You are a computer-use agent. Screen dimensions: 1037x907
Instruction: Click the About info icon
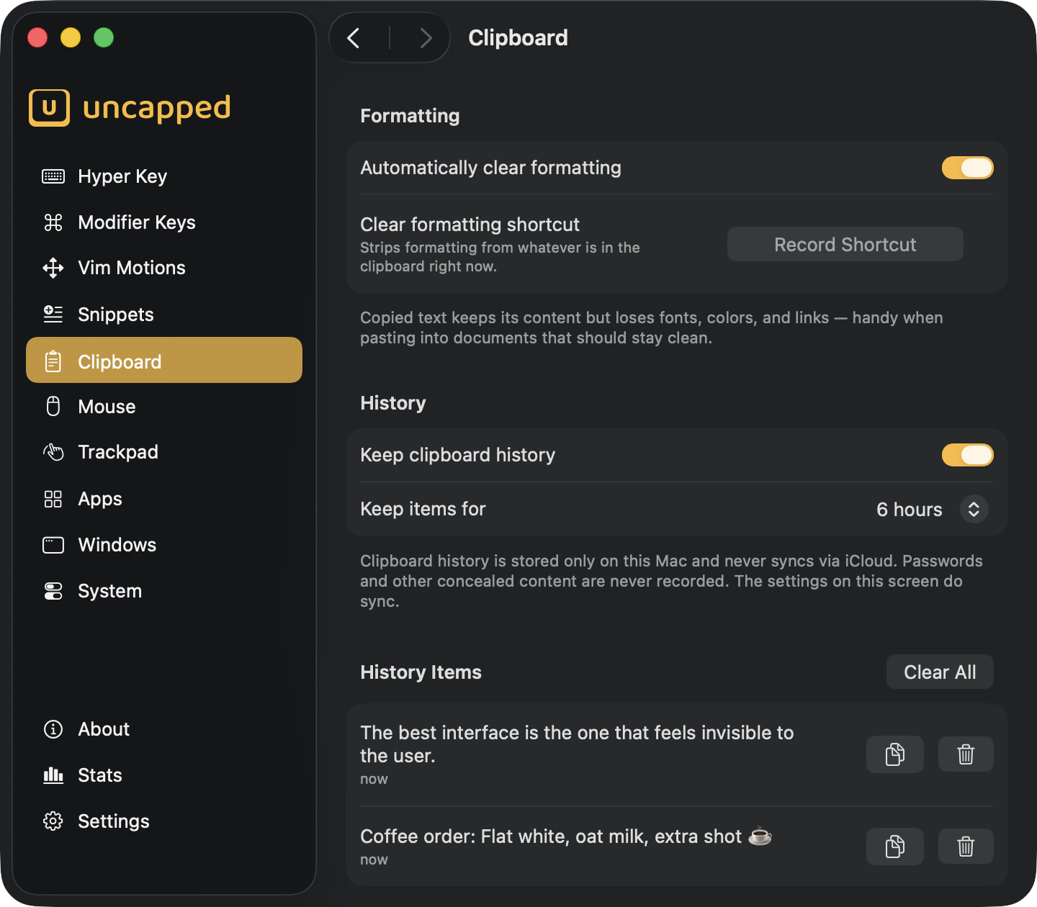pyautogui.click(x=53, y=729)
